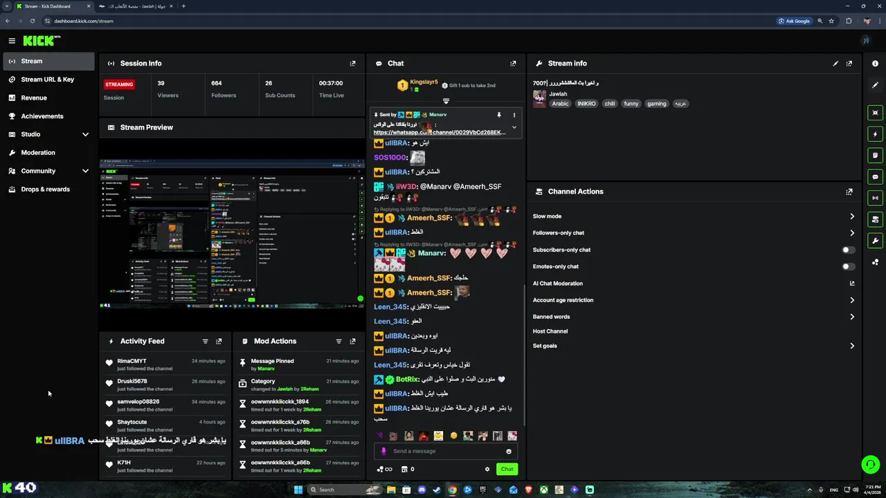Edit stream info with pencil icon

point(835,64)
